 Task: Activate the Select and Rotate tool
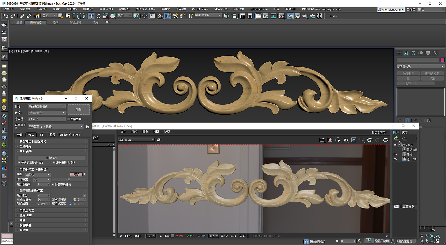(98, 16)
